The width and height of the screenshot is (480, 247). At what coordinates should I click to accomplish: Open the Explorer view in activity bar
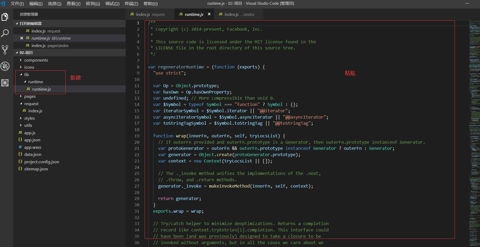(5, 17)
